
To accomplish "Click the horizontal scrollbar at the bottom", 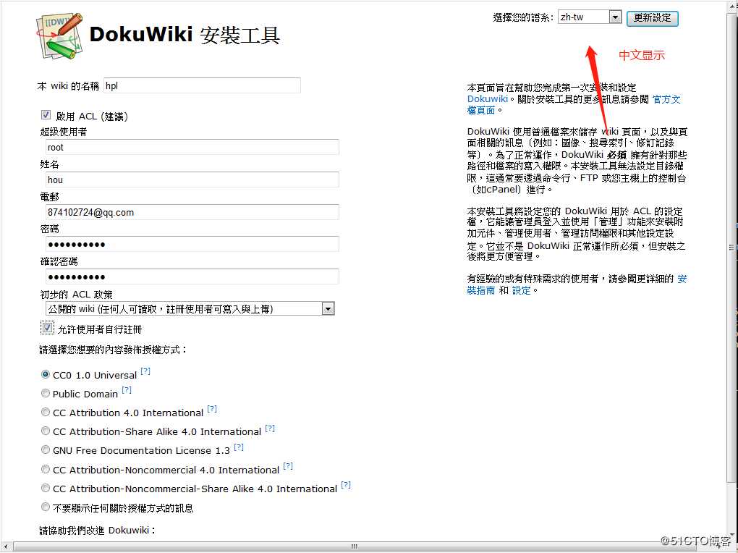I will pos(354,546).
